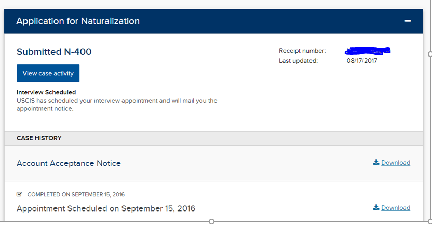Open the Account Acceptance Notice entry
The height and width of the screenshot is (225, 432).
(x=69, y=163)
